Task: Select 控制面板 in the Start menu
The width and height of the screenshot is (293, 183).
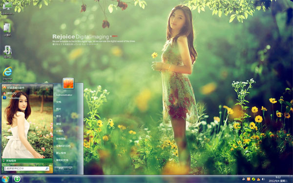Action: pyautogui.click(x=61, y=139)
